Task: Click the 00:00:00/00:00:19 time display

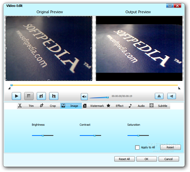Action: click(x=122, y=96)
